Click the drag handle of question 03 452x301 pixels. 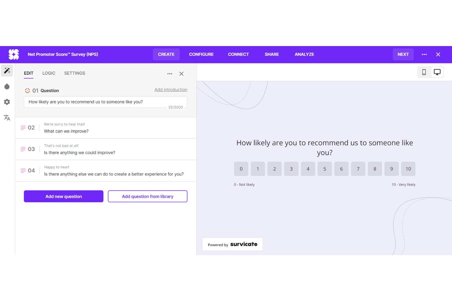23,149
